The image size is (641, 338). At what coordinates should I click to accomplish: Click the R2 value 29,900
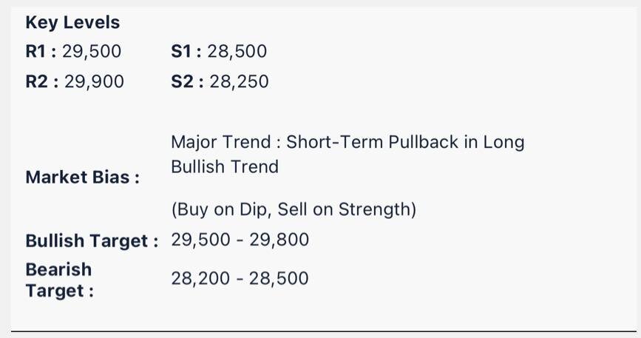[94, 81]
